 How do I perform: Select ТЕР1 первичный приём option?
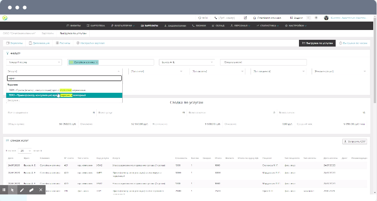pos(47,90)
